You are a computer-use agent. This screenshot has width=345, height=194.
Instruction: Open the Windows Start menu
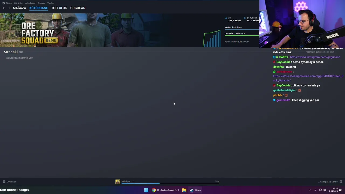[x=146, y=190]
